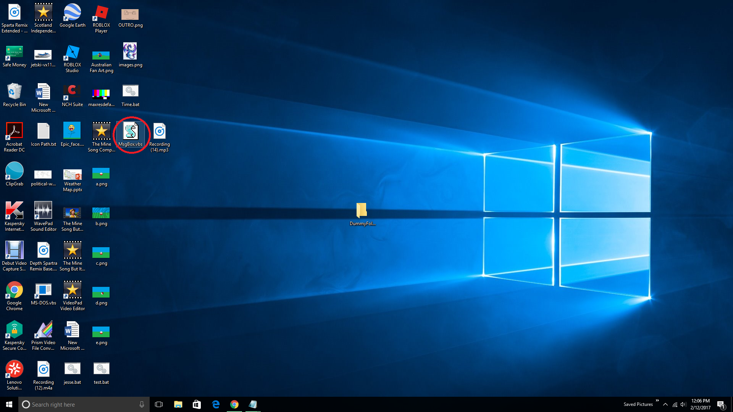The height and width of the screenshot is (412, 733).
Task: Open Google Earth desktop shortcut
Action: click(73, 16)
